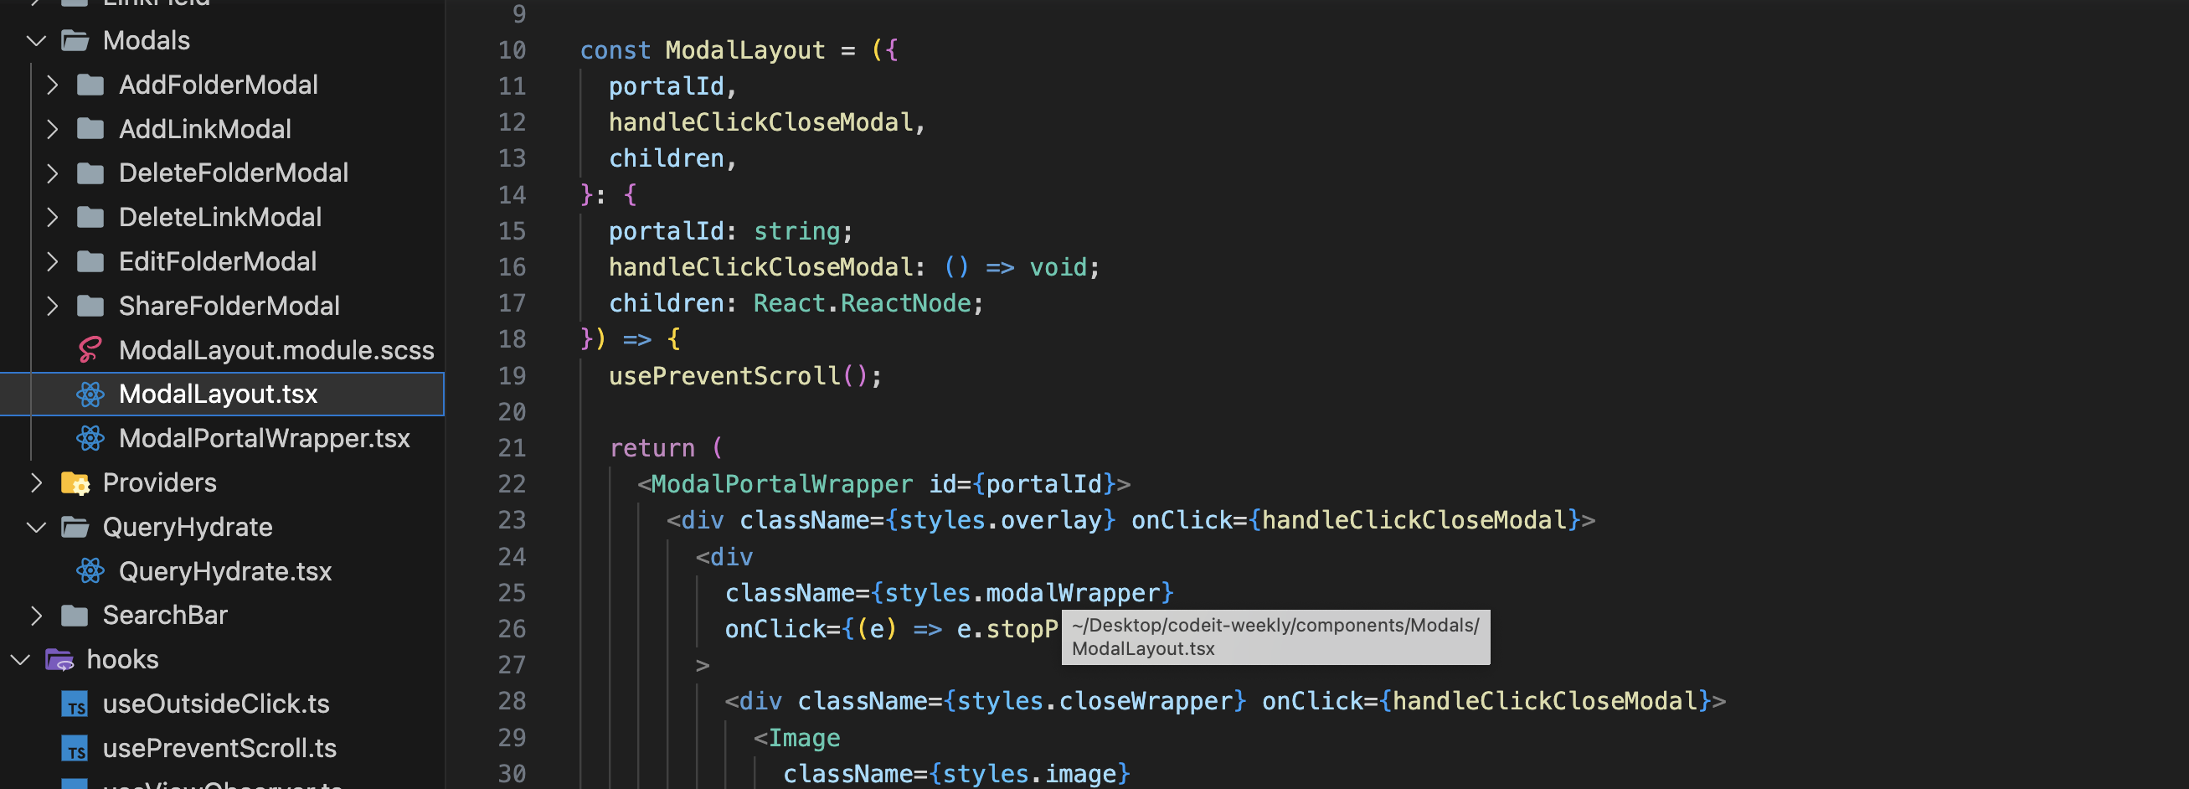Click the Sass icon of ModalLayout.module.scss
The height and width of the screenshot is (789, 2189).
point(90,350)
